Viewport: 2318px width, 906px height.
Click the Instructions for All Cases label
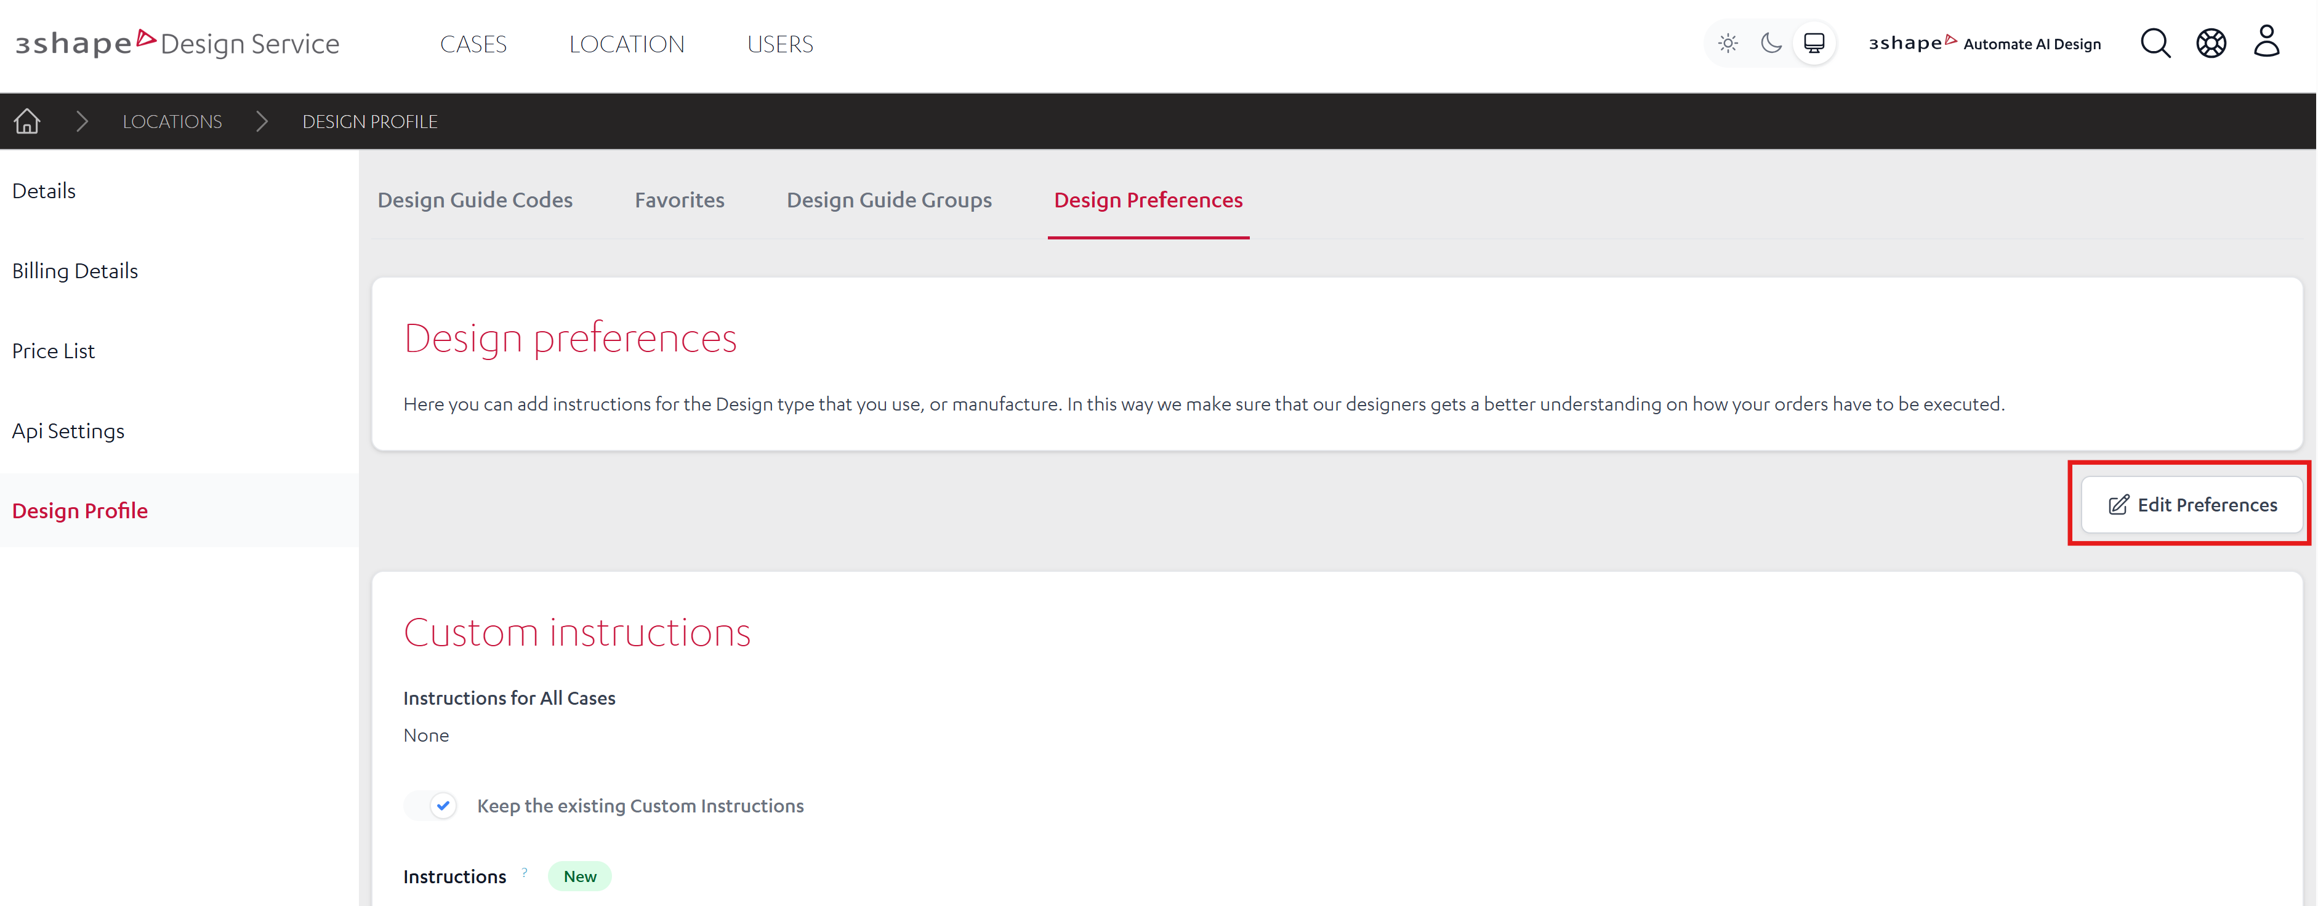click(x=509, y=698)
